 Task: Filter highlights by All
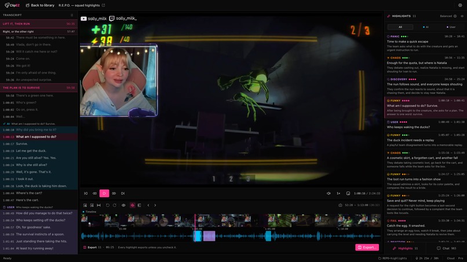coord(400,27)
